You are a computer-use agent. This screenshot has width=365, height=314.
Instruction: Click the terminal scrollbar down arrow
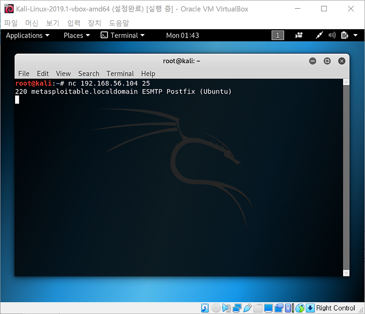point(346,273)
